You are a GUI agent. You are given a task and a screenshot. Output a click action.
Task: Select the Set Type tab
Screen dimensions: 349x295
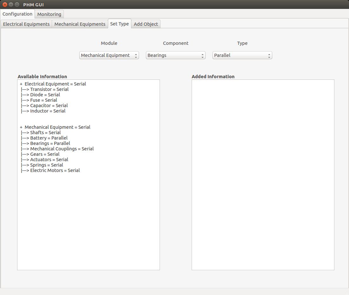coord(120,24)
